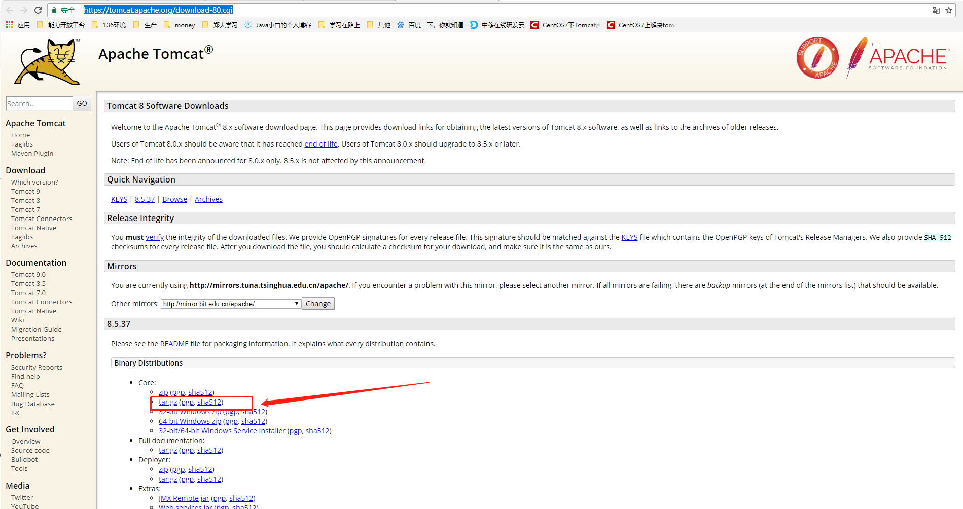Download the JMX Remote jar

tap(184, 498)
